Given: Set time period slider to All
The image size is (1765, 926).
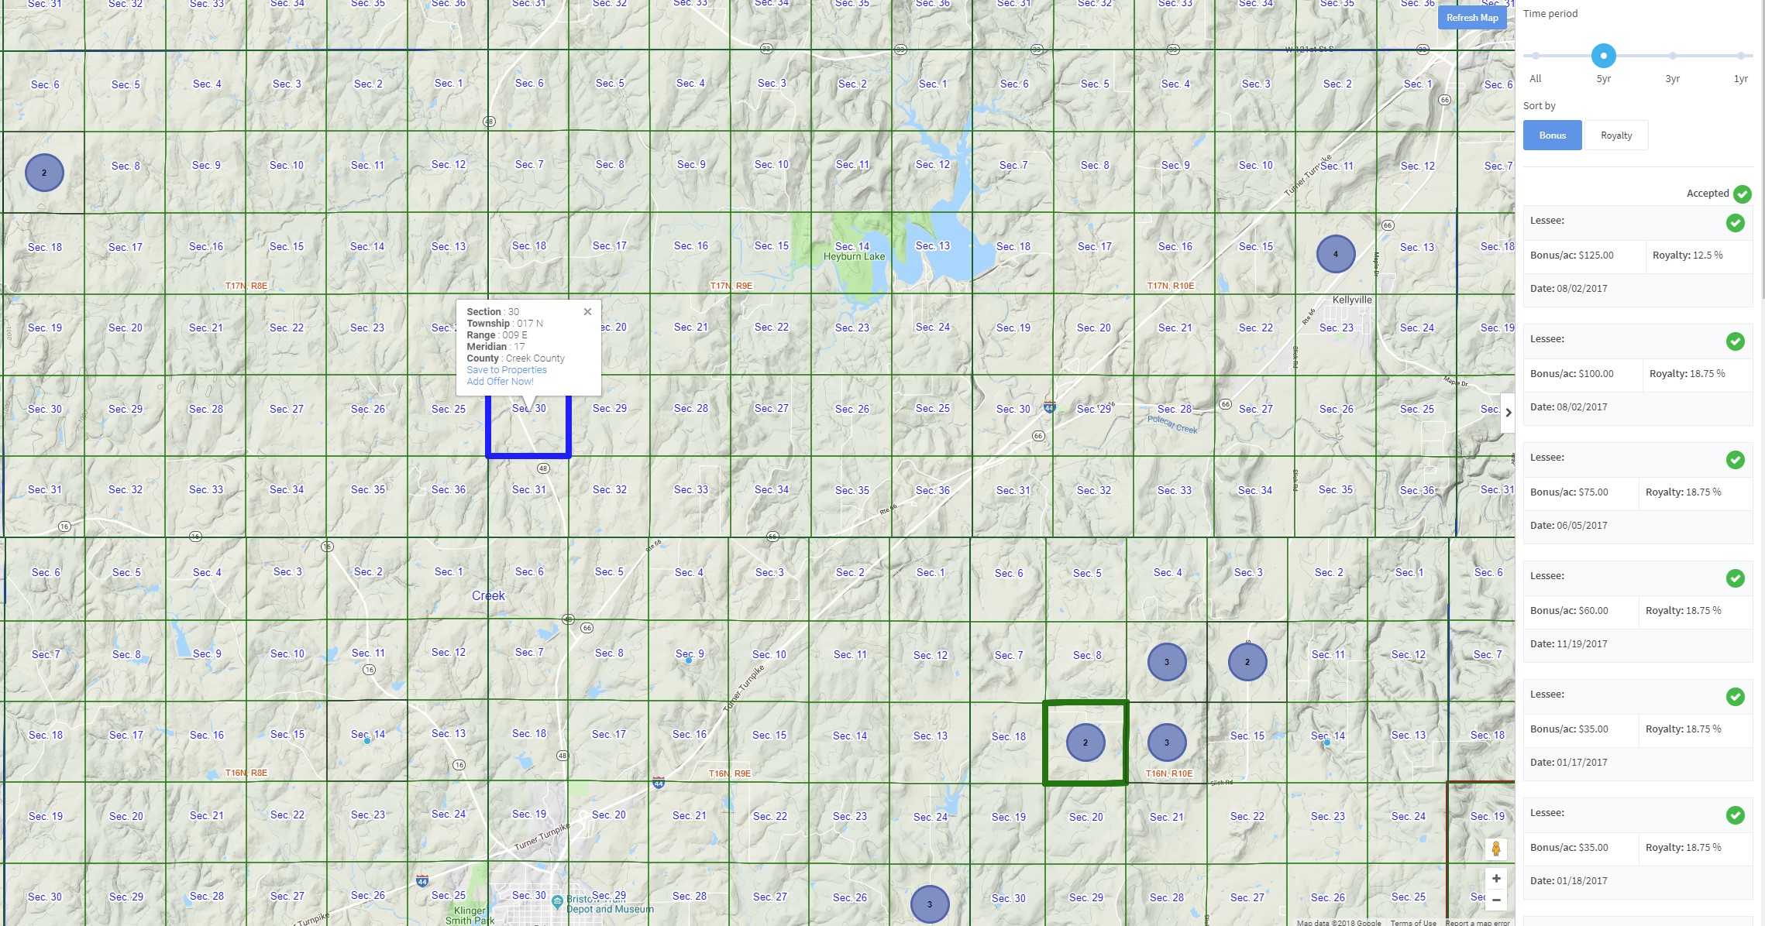Looking at the screenshot, I should pyautogui.click(x=1535, y=56).
